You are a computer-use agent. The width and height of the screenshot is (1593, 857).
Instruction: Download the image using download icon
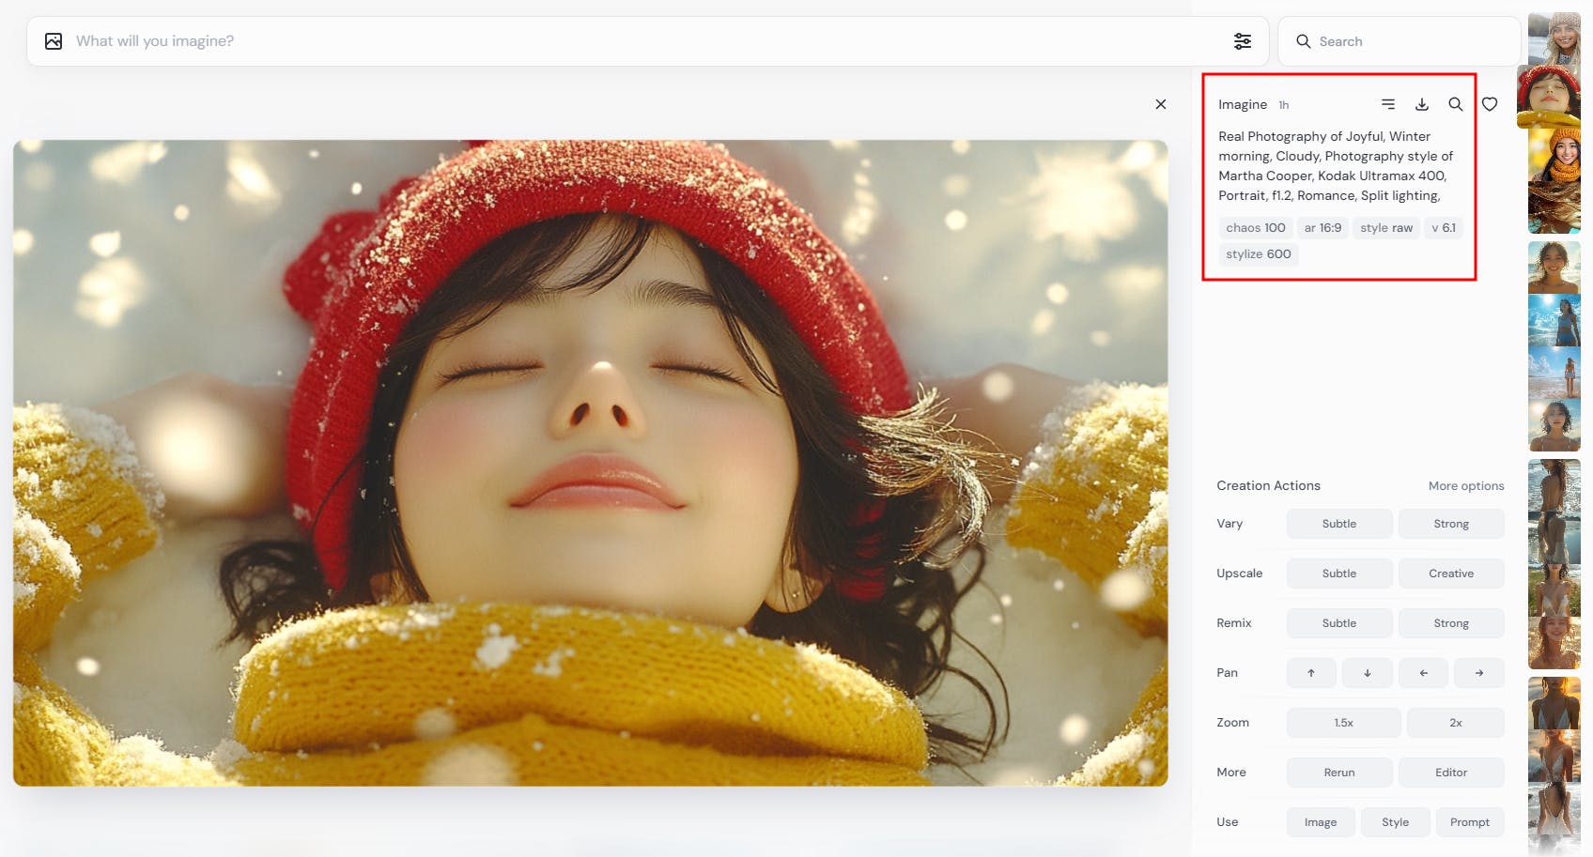[x=1422, y=104]
